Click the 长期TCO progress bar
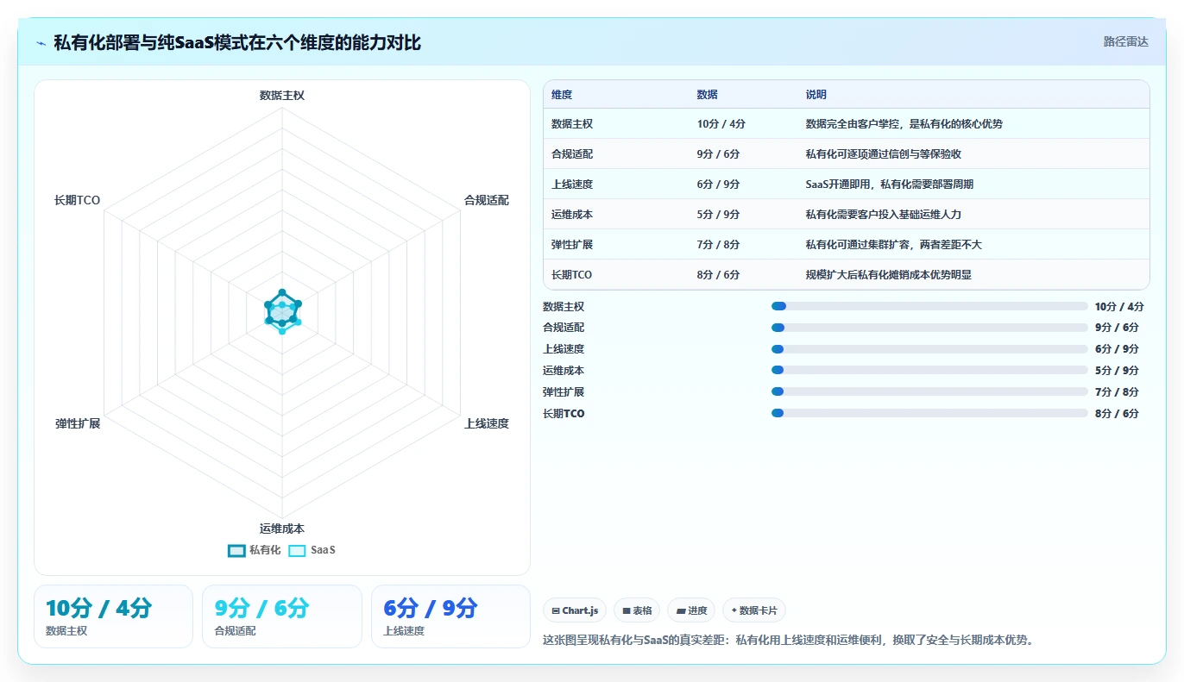 pos(929,413)
